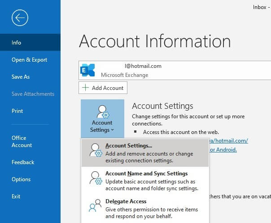This screenshot has height=223, width=271.
Task: Click the Account Settings section heading
Action: click(x=162, y=106)
